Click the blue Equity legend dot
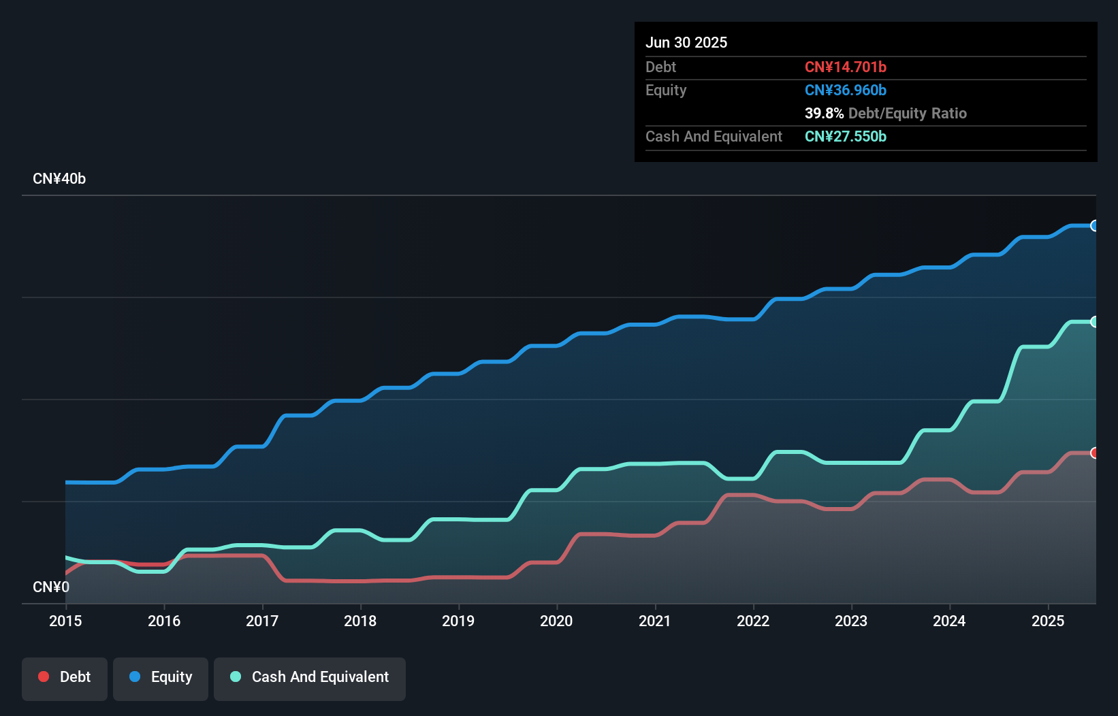The width and height of the screenshot is (1118, 716). (135, 677)
